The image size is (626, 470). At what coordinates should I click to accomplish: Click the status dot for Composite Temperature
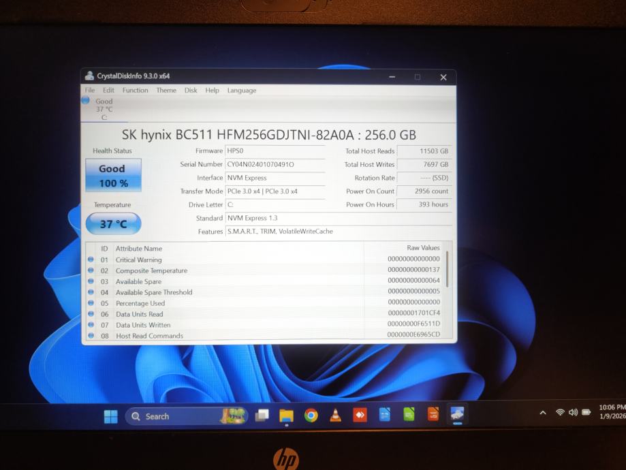pyautogui.click(x=91, y=270)
